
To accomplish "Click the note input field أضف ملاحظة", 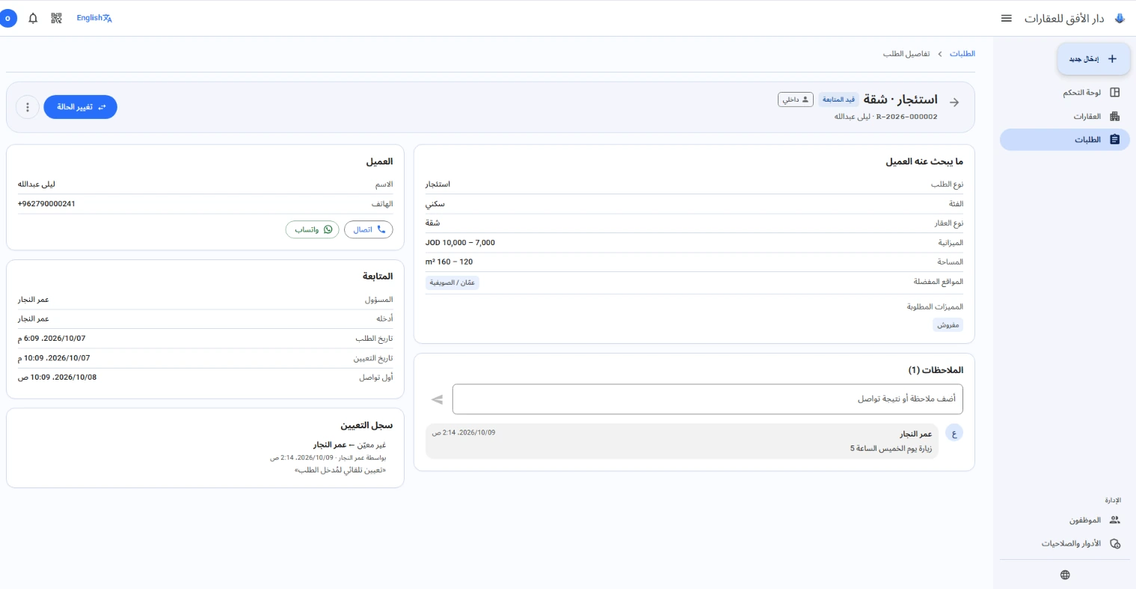I will [707, 399].
